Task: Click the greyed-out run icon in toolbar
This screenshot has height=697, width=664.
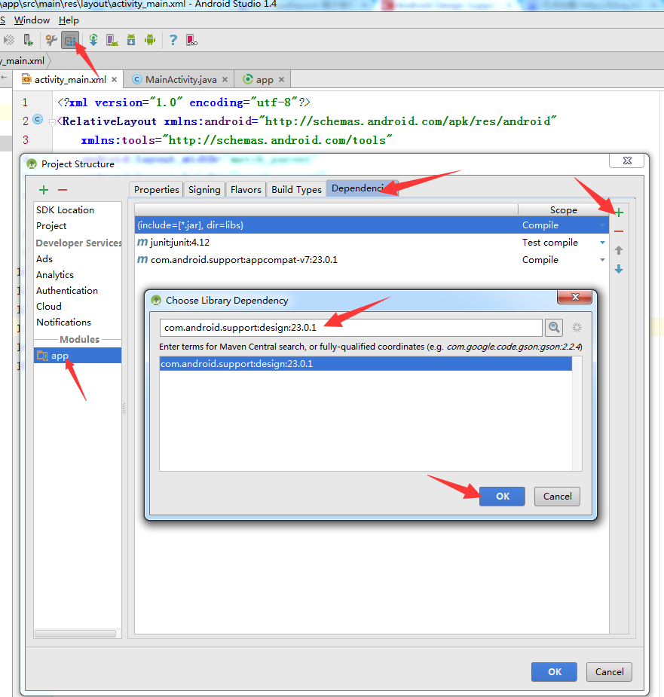Action: point(9,41)
